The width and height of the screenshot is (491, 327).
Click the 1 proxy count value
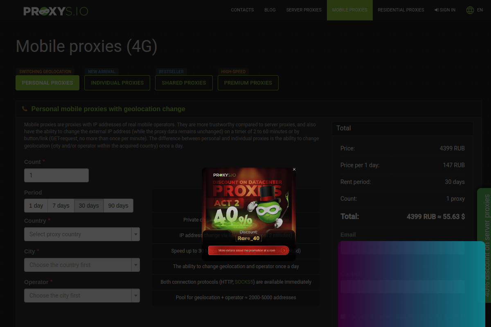coord(455,199)
